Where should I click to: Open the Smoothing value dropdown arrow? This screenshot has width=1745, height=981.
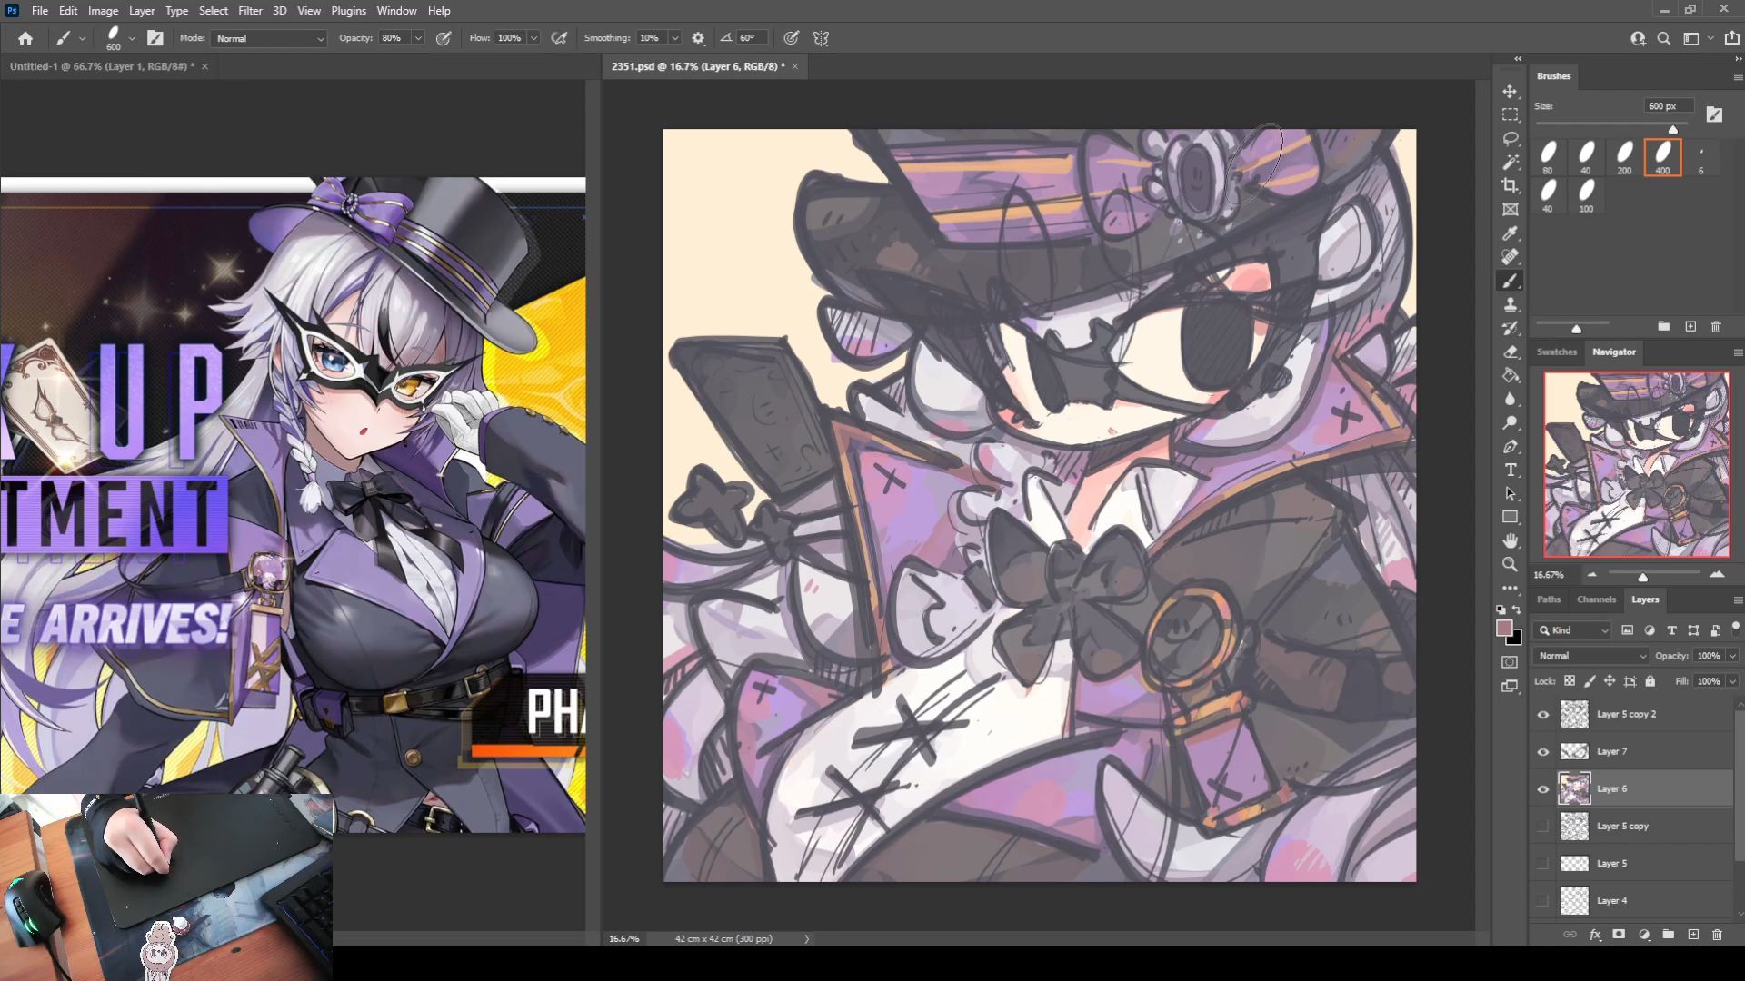[x=674, y=38]
